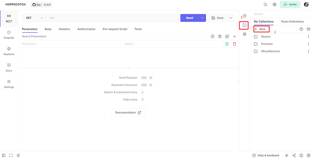Image resolution: width=312 pixels, height=159 pixels.
Task: Open the Collections folder panel
Action: (x=245, y=25)
